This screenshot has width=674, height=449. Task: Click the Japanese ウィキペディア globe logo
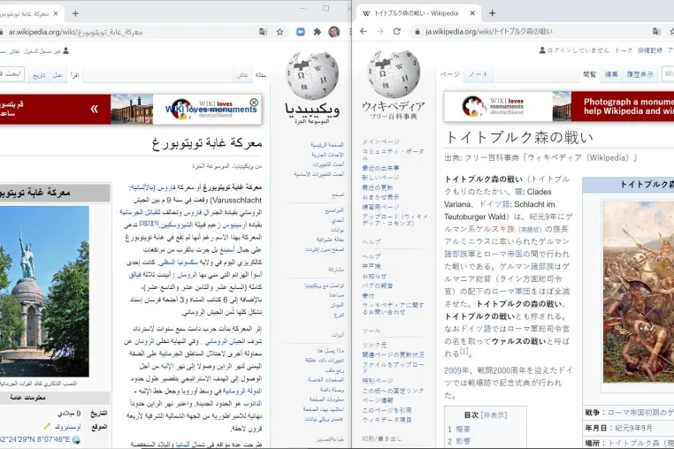point(394,85)
